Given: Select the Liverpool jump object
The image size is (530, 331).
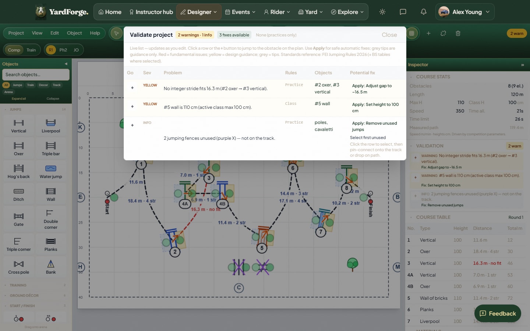Looking at the screenshot, I should point(51,126).
